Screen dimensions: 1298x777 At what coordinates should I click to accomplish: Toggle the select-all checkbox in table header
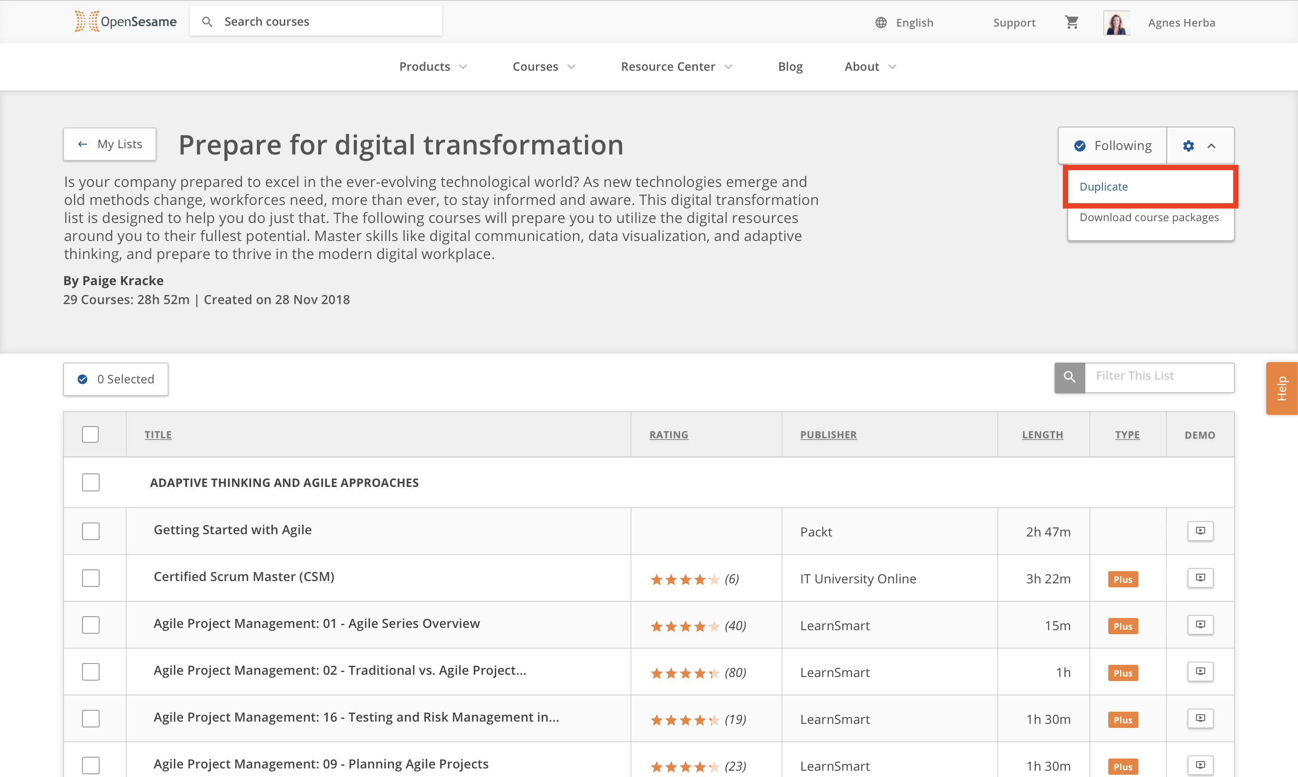point(90,435)
